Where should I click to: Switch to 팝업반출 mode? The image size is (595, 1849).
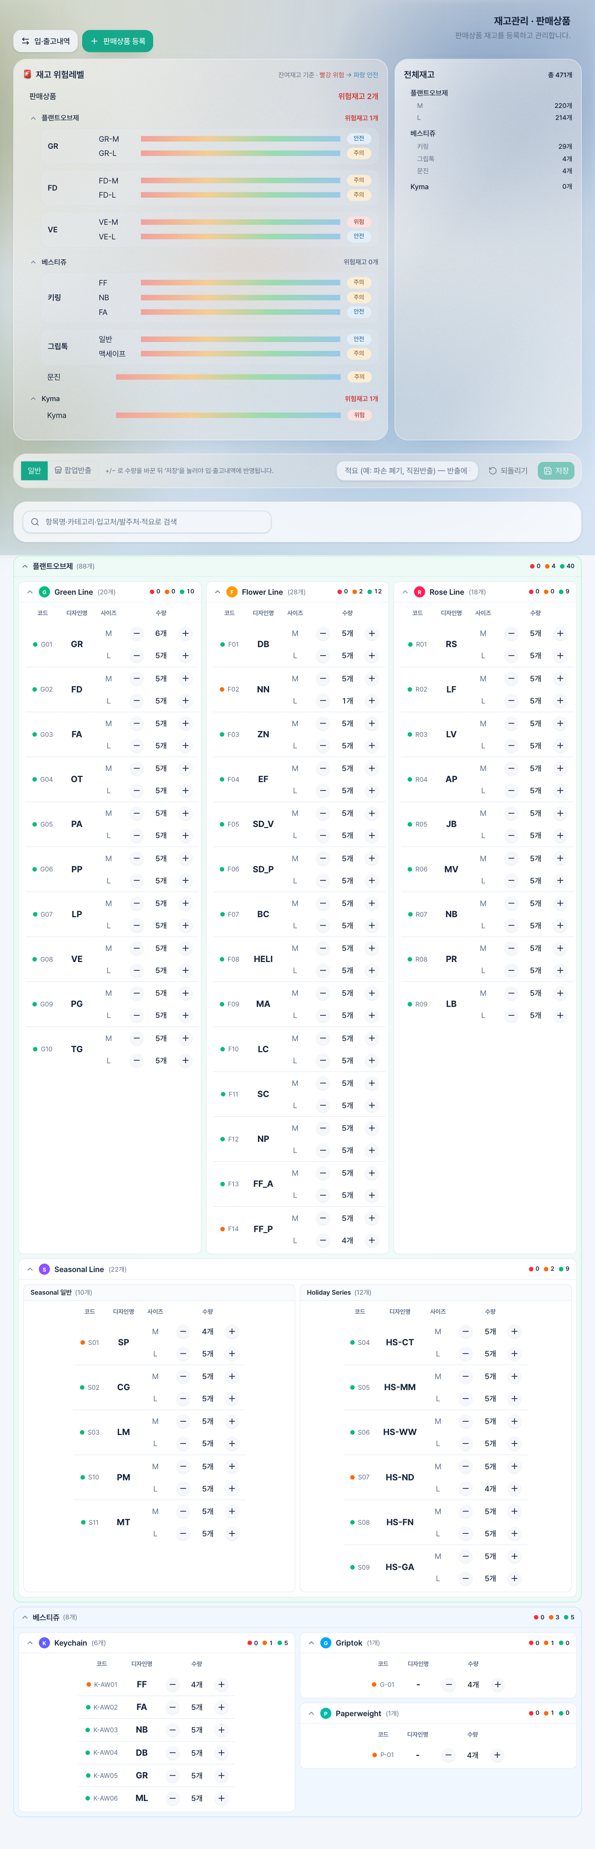pos(73,471)
